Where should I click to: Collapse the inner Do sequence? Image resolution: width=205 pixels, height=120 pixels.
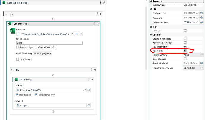pos(95,70)
